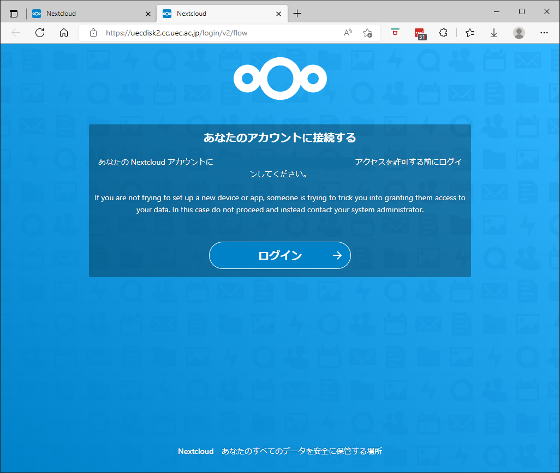Image resolution: width=560 pixels, height=473 pixels.
Task: View site security lock info
Action: [x=93, y=33]
